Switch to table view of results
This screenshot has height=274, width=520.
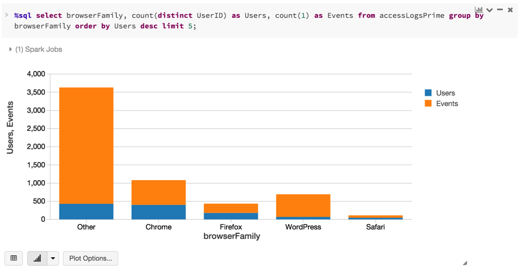pos(14,258)
